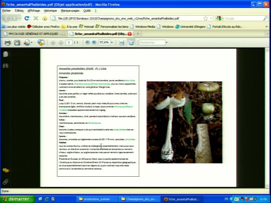271x203 pixels.
Task: Open the Windows Media bookmark
Action: 143,27
